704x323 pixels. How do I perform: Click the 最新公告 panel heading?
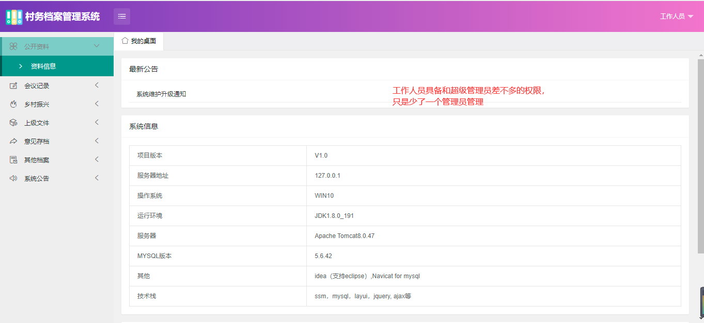(x=144, y=69)
